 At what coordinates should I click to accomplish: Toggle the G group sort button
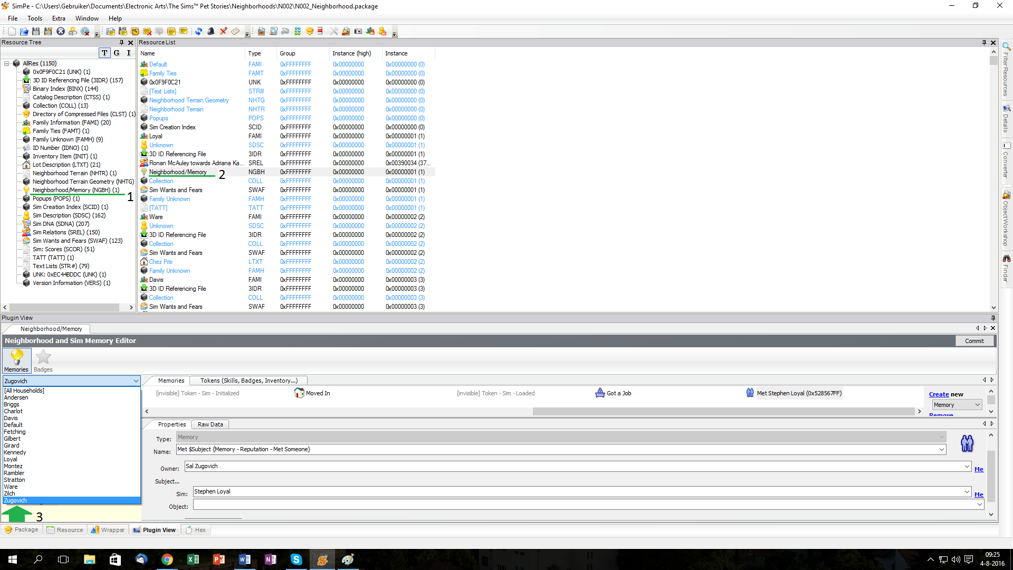click(117, 53)
